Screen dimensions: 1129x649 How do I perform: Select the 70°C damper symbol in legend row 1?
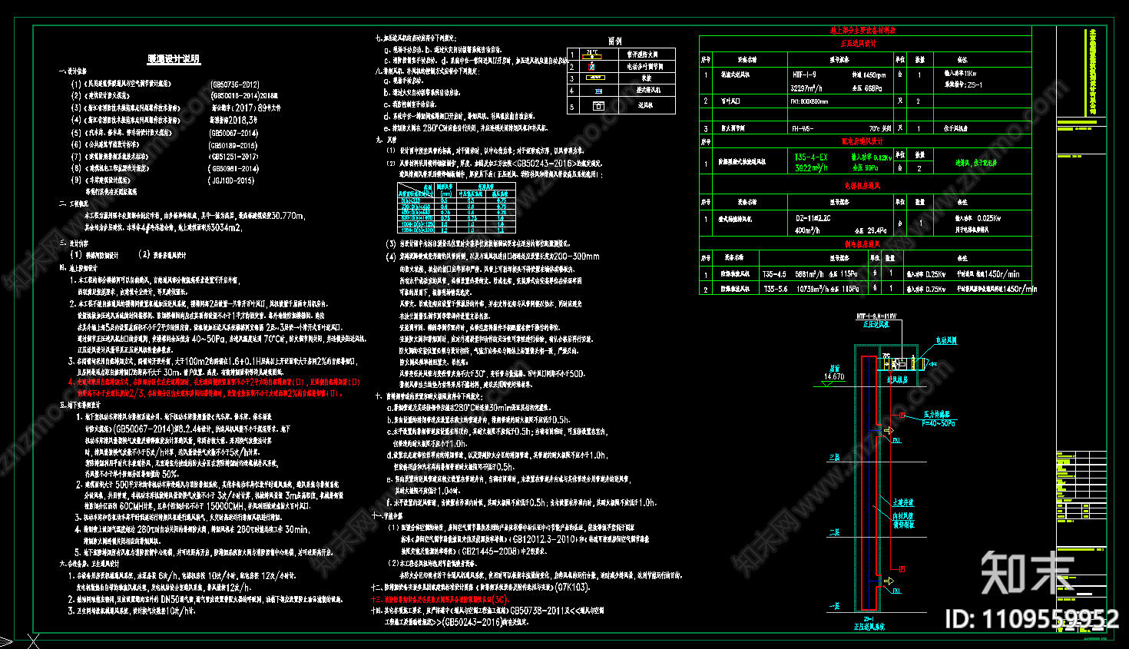(591, 55)
